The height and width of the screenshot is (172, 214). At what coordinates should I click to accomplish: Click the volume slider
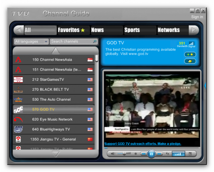click(x=124, y=154)
